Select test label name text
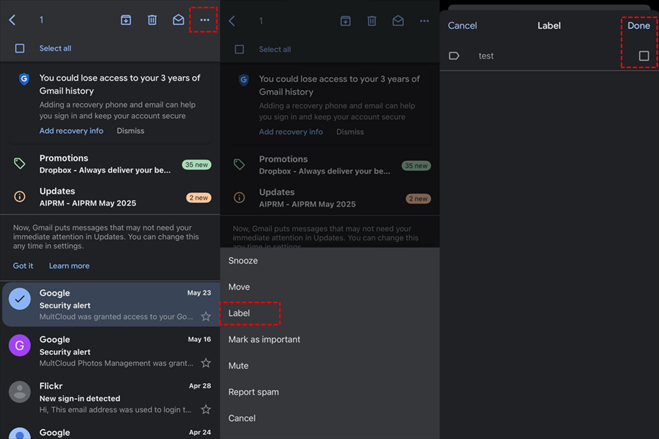The height and width of the screenshot is (439, 659). coord(486,56)
